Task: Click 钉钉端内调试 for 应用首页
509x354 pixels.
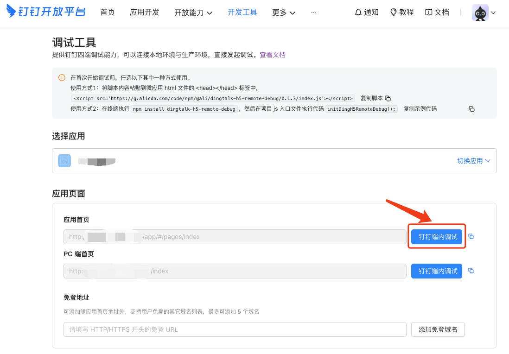Action: pyautogui.click(x=437, y=237)
